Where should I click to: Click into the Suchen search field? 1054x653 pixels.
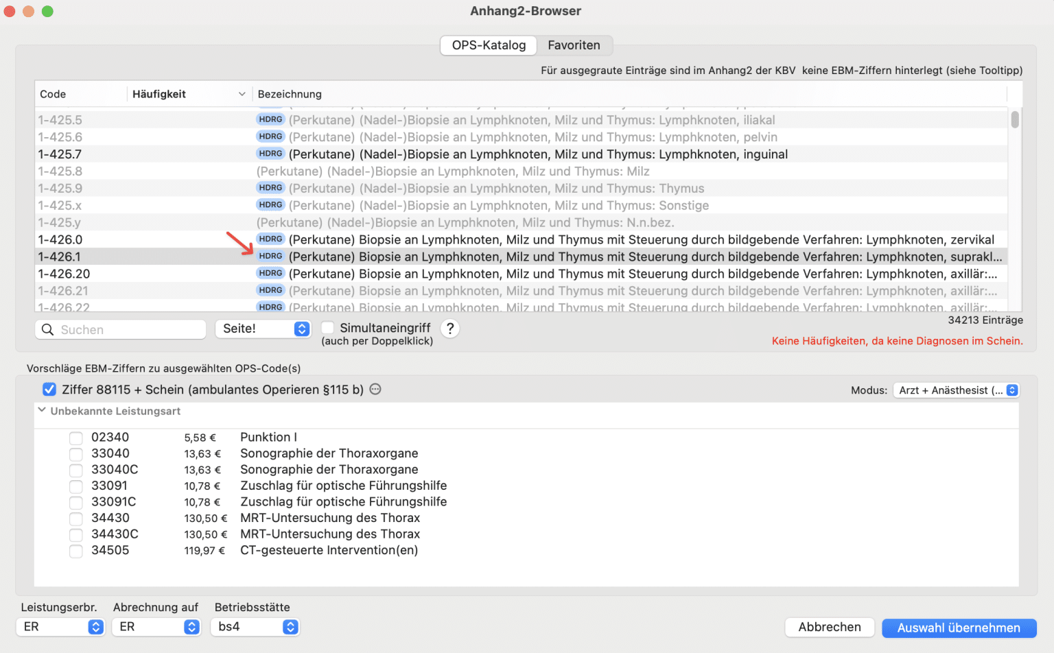tap(130, 330)
